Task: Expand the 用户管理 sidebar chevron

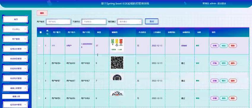Action: [x=25, y=39]
